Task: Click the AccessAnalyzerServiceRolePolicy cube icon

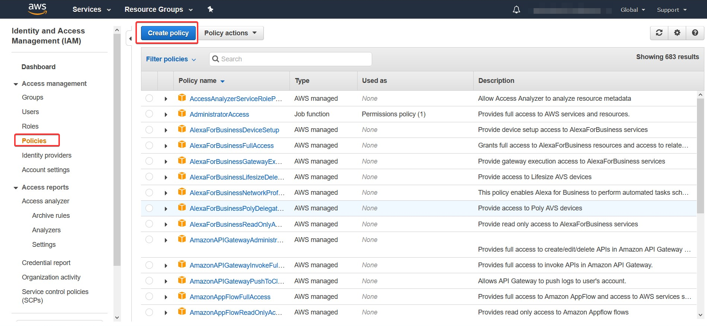Action: [x=182, y=98]
